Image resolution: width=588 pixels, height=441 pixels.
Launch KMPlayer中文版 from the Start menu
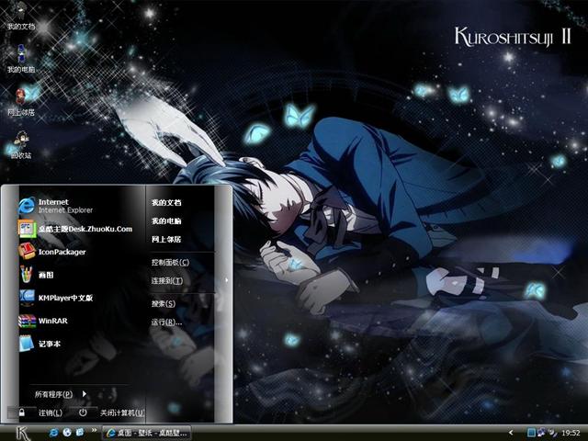pos(56,298)
